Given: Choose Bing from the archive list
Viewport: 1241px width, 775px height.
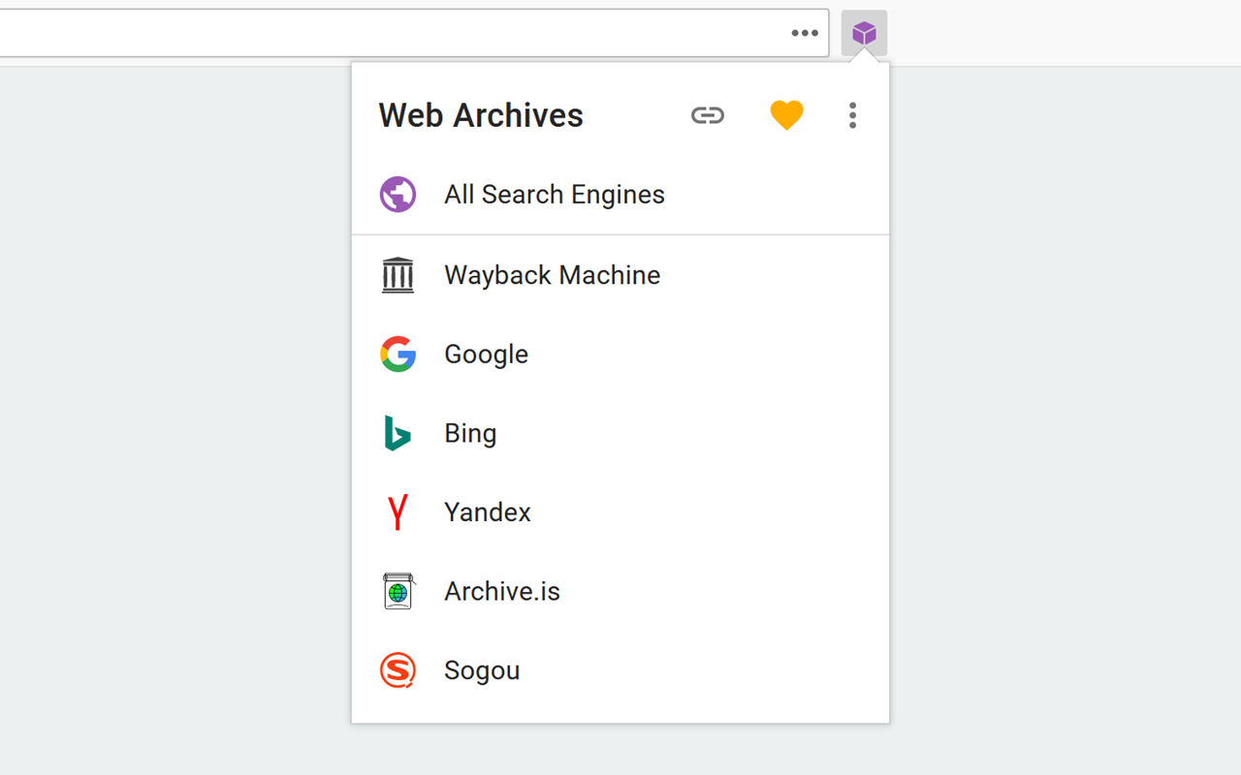Looking at the screenshot, I should pyautogui.click(x=620, y=433).
